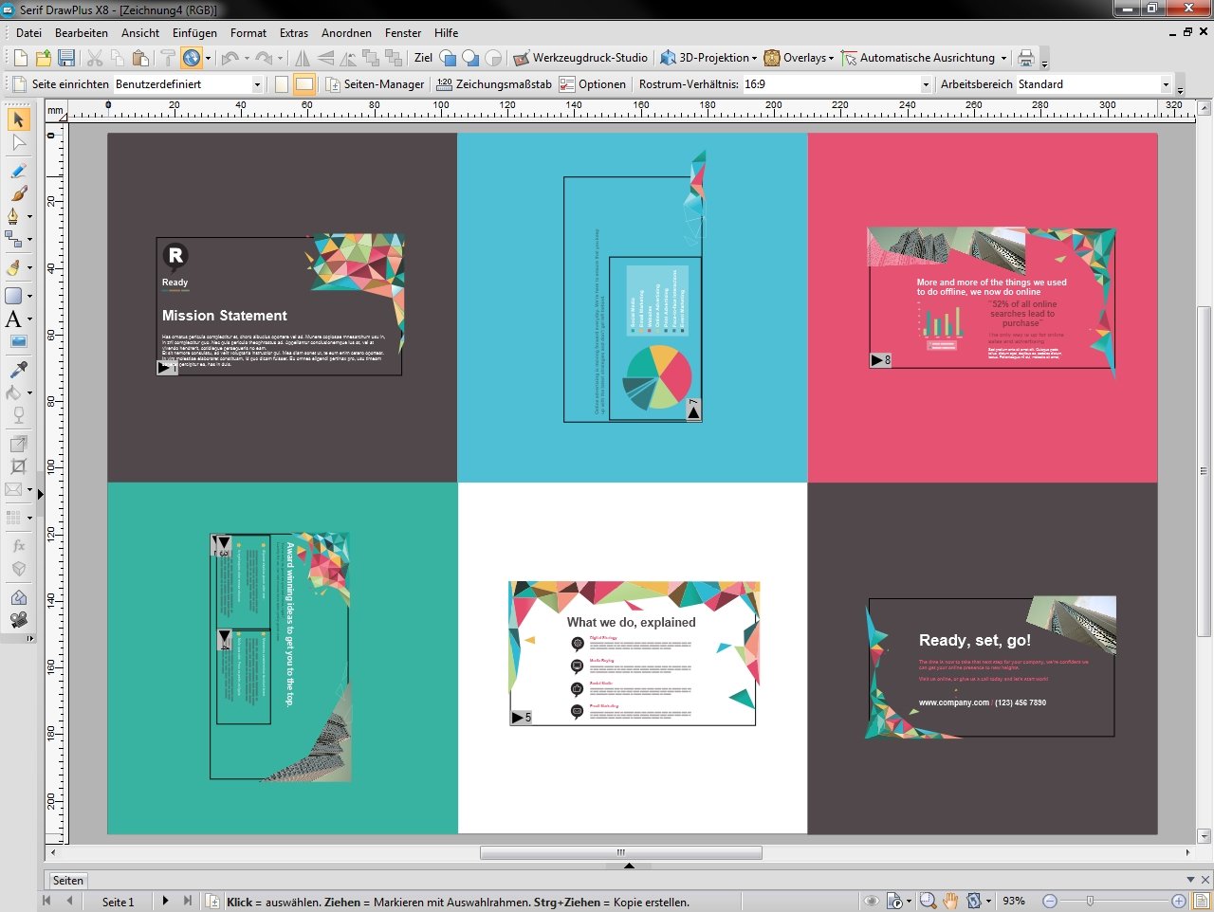This screenshot has width=1214, height=912.
Task: Switch page to landscape orientation
Action: point(303,84)
